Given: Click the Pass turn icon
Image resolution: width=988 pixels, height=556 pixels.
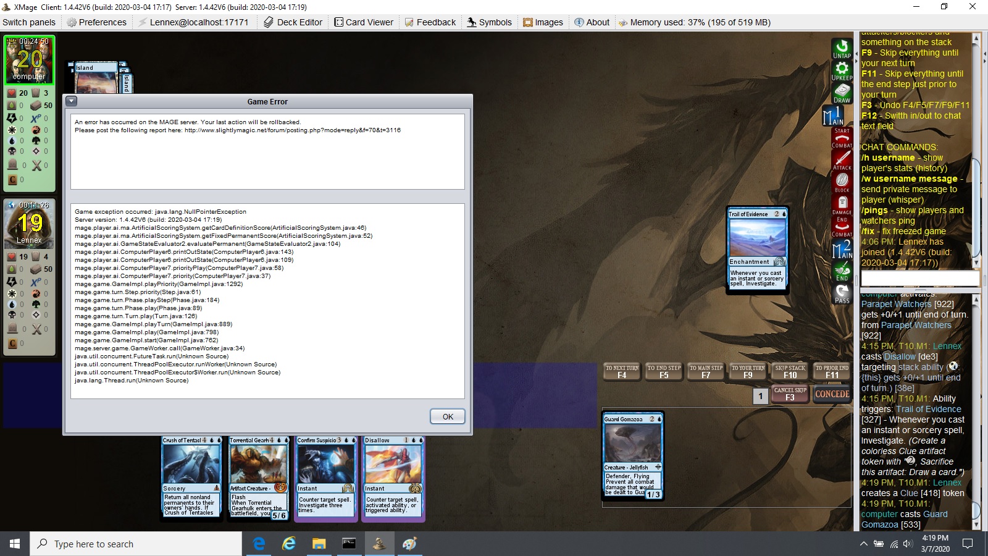Looking at the screenshot, I should point(842,293).
